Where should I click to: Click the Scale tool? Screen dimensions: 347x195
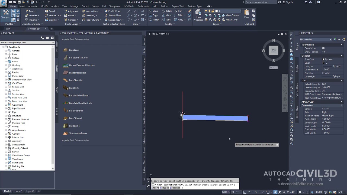pyautogui.click(x=166, y=20)
